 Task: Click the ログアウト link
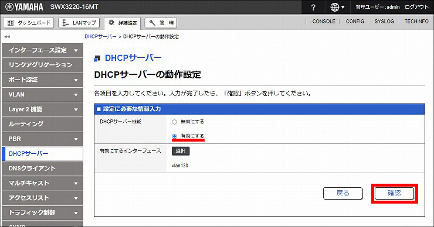416,7
